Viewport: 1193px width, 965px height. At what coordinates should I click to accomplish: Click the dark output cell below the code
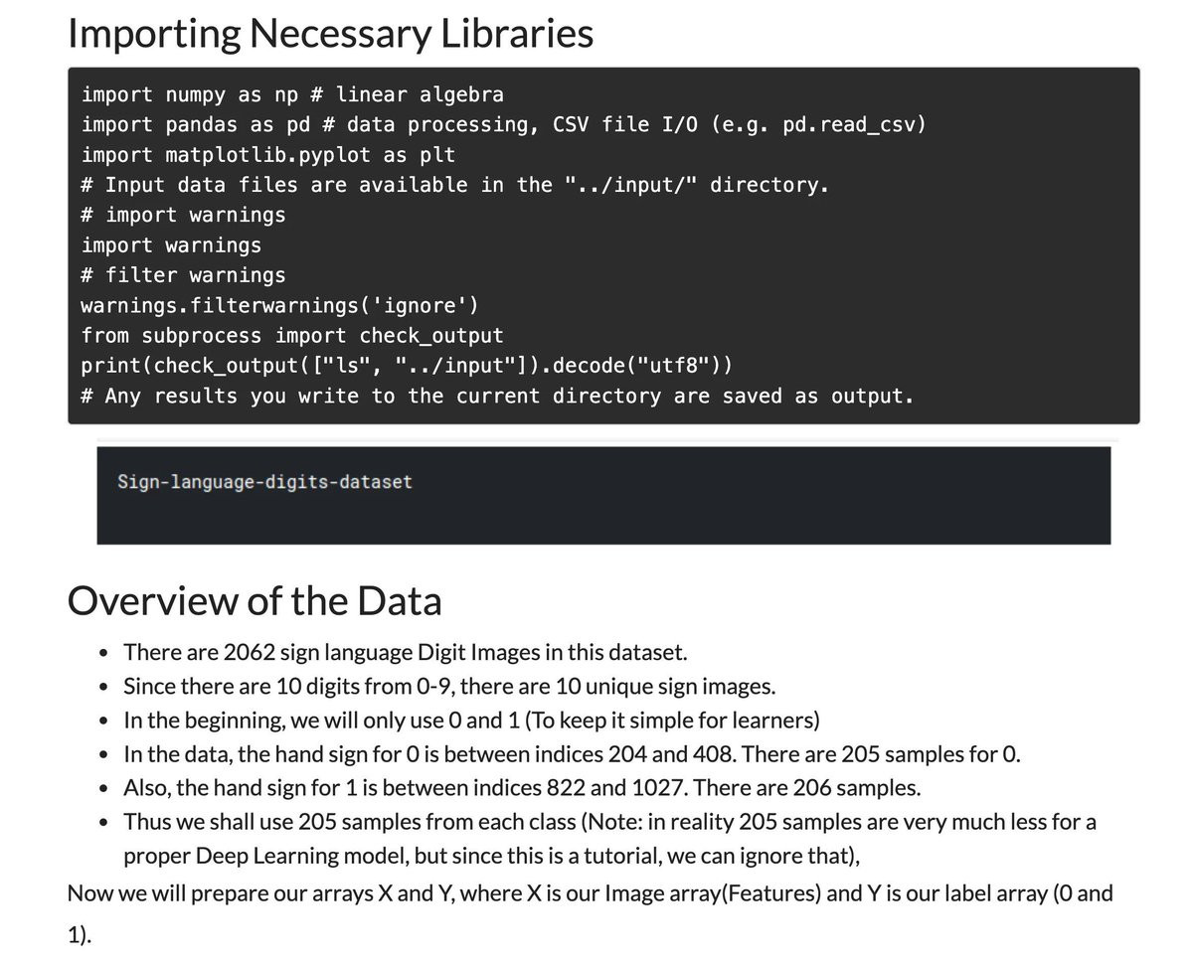603,495
